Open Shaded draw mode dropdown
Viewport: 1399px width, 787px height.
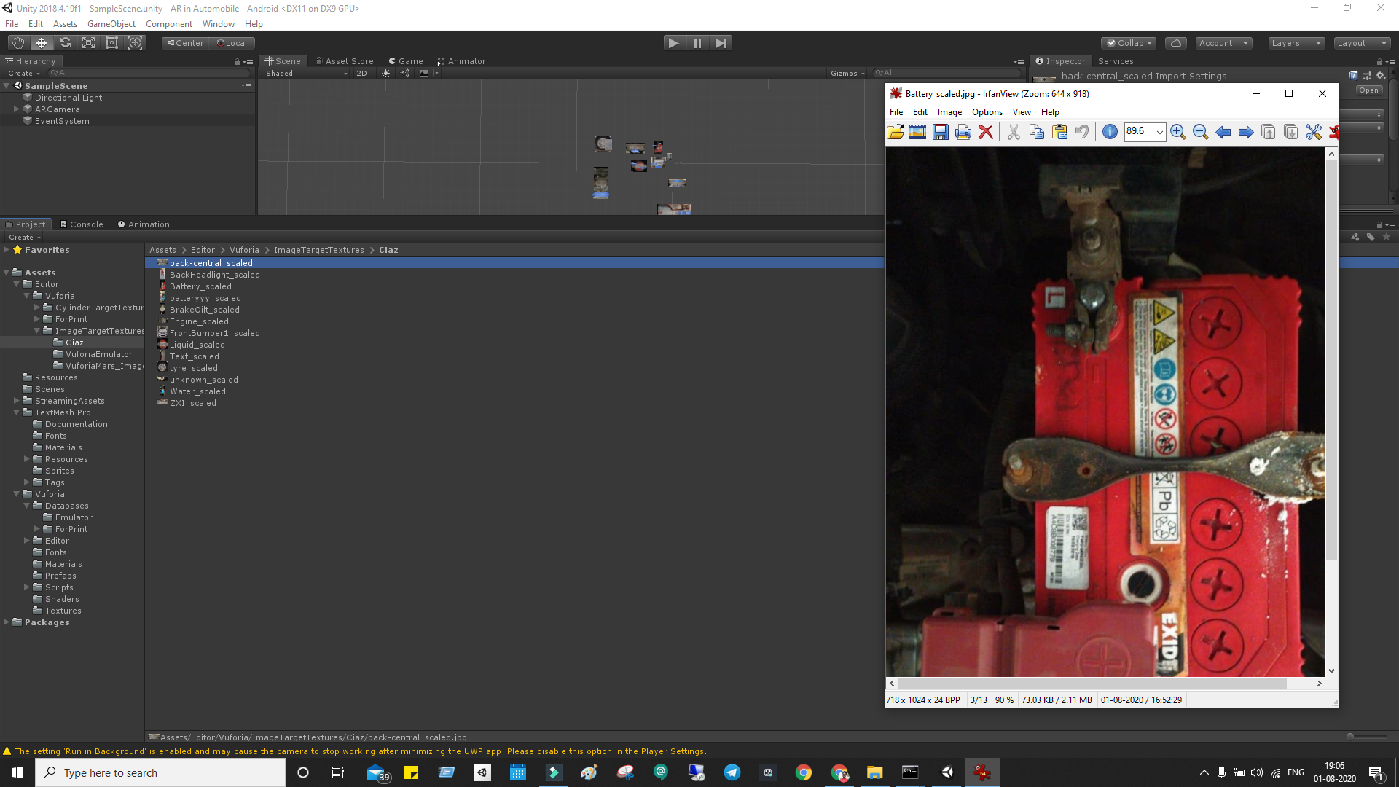pyautogui.click(x=306, y=74)
